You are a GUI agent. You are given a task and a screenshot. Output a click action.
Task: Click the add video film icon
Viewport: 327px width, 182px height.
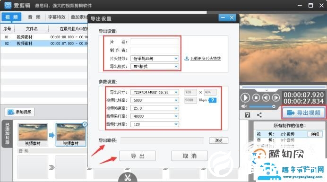click(x=11, y=112)
